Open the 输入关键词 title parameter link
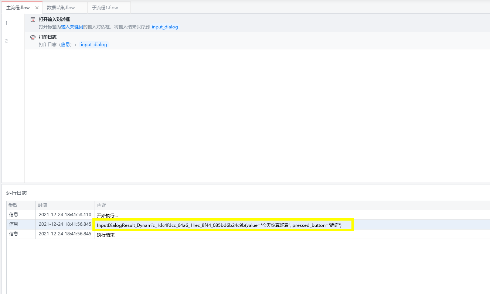Image resolution: width=490 pixels, height=294 pixels. [72, 27]
